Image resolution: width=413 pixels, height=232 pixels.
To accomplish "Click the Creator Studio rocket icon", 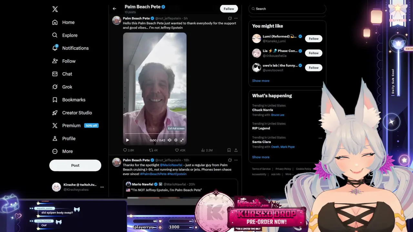I will (55, 112).
